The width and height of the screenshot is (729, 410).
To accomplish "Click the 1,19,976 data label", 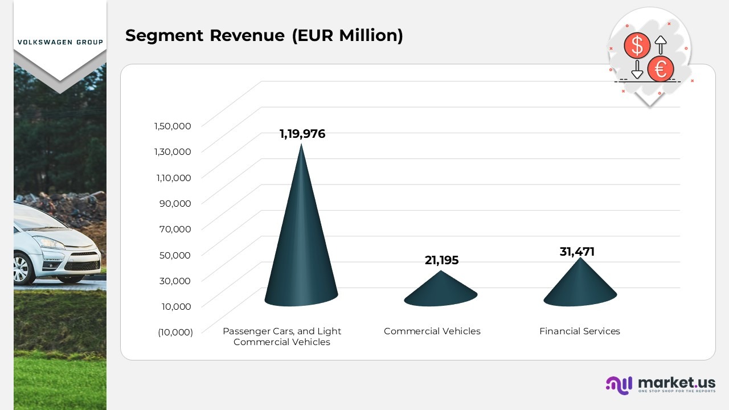I will click(302, 134).
